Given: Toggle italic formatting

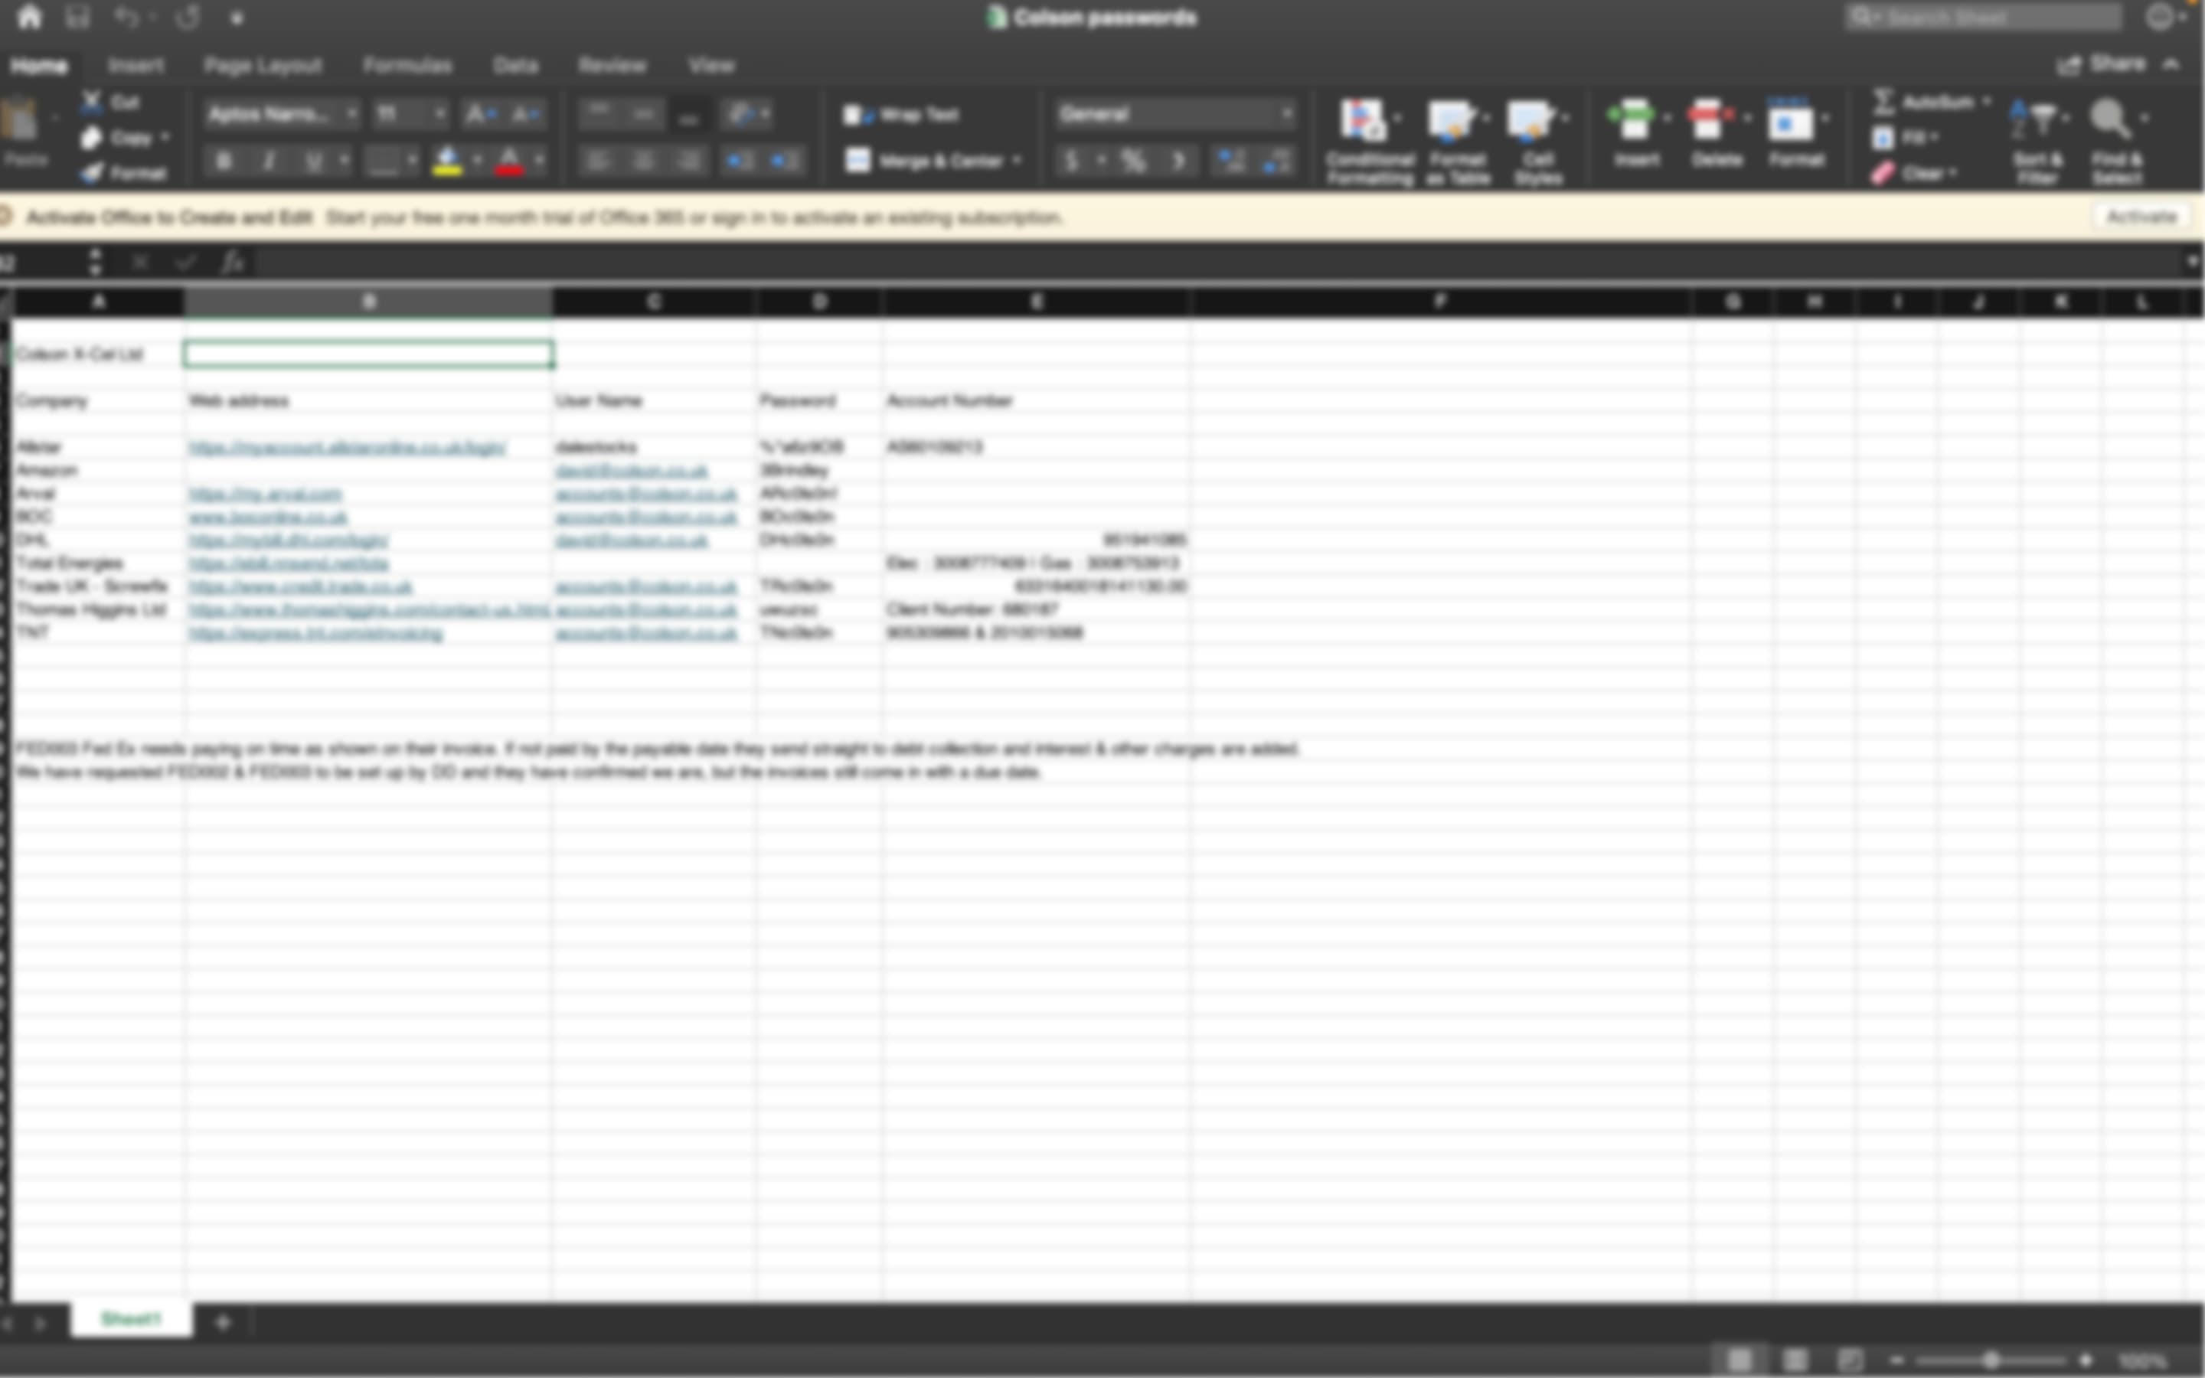Looking at the screenshot, I should pos(268,161).
